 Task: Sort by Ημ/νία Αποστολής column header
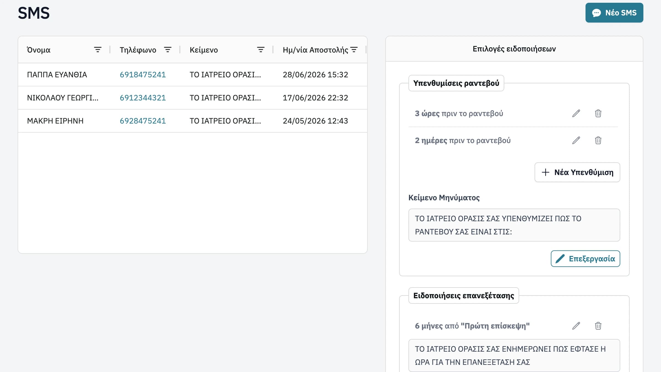pyautogui.click(x=315, y=50)
